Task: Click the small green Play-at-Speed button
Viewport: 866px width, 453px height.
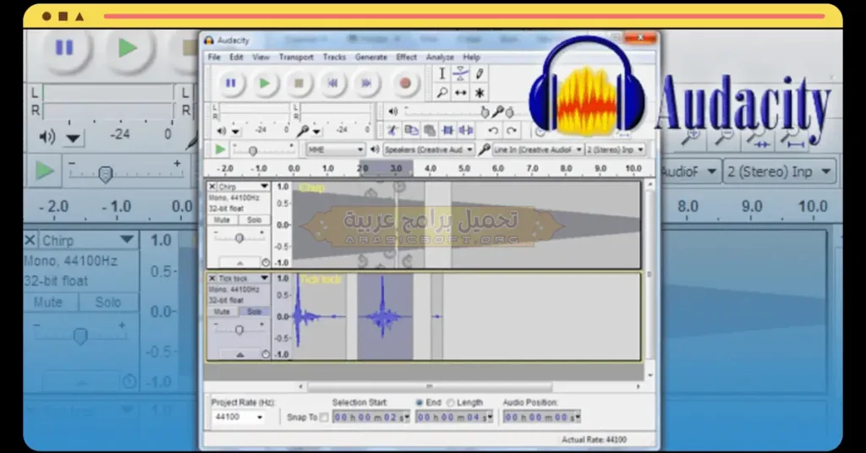Action: click(220, 150)
